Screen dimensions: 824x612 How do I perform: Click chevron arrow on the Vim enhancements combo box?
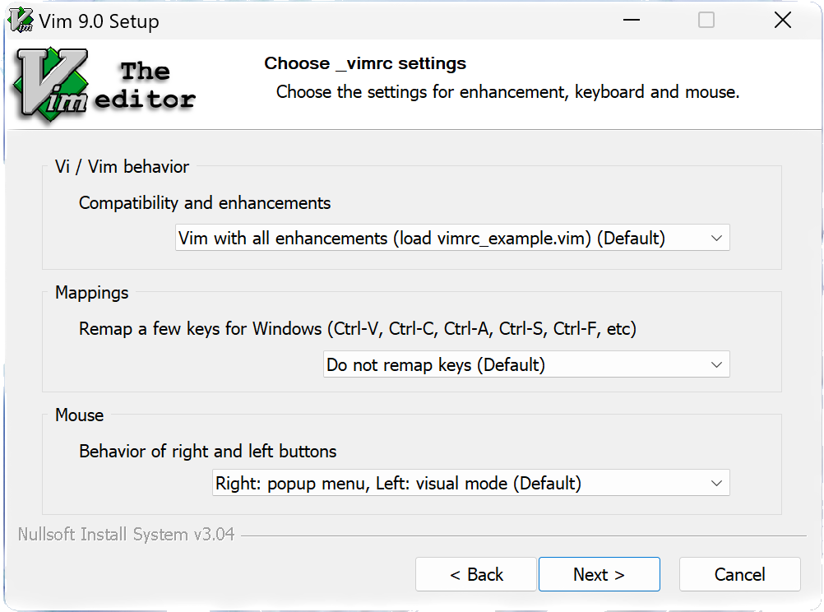[716, 239]
